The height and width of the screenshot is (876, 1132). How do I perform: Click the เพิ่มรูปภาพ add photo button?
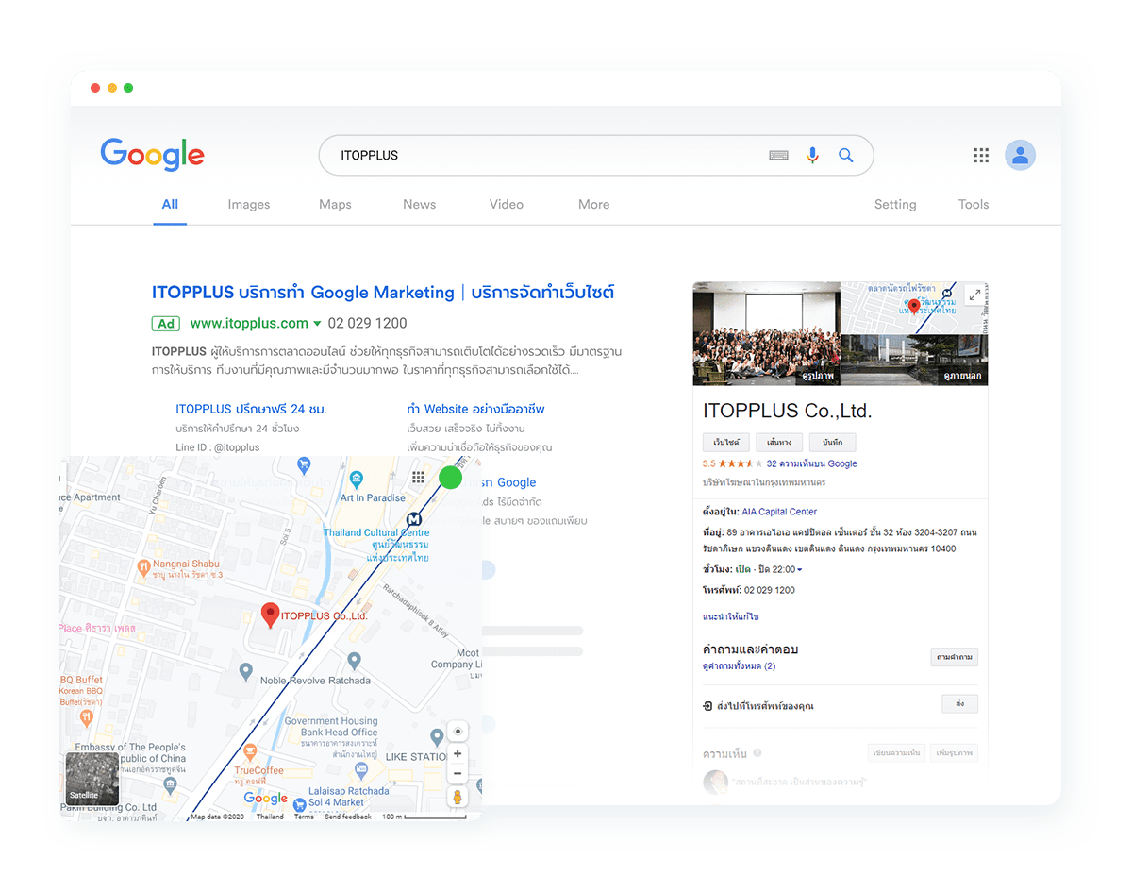coord(955,753)
